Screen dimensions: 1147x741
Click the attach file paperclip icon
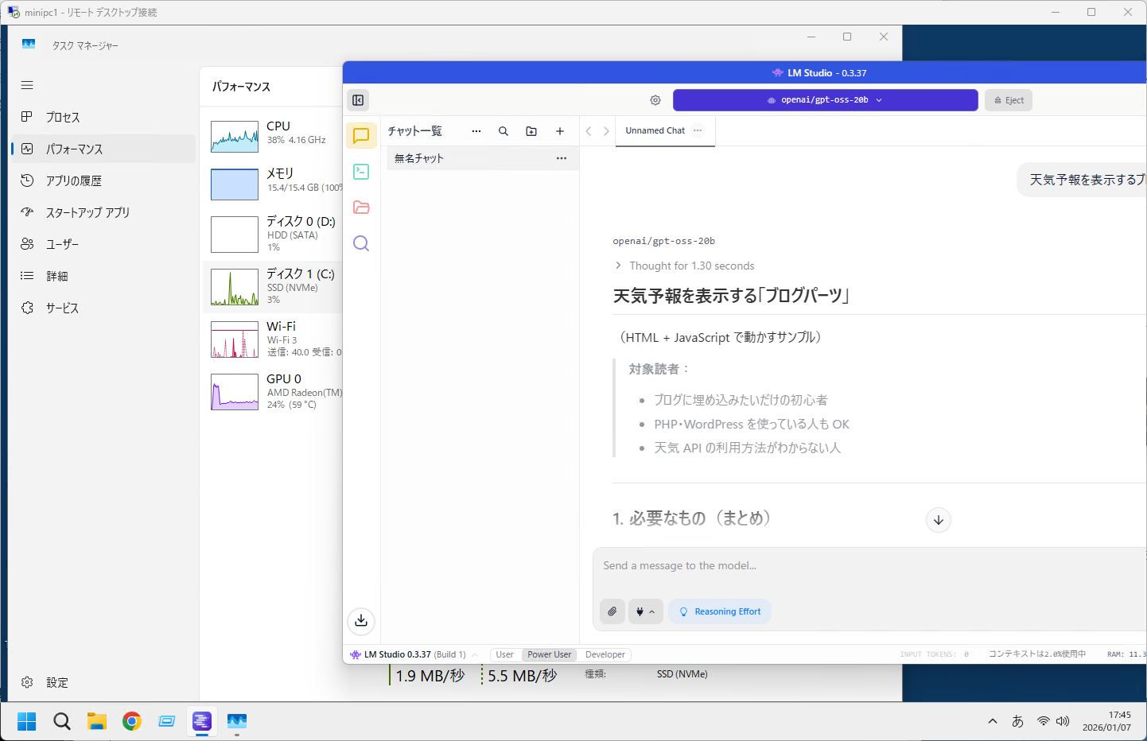point(612,611)
